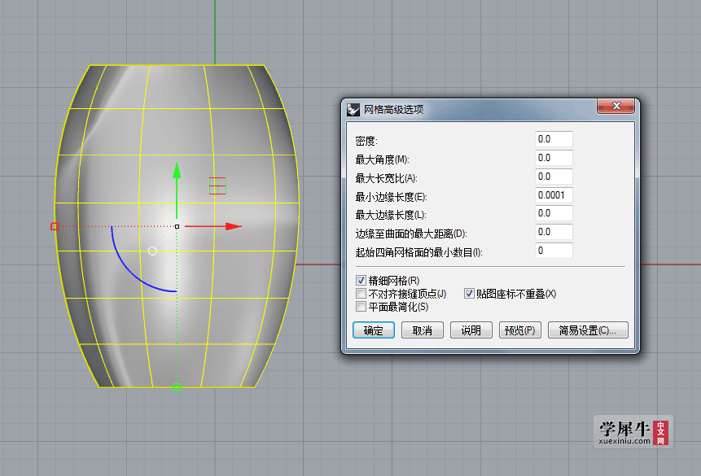Click the 最大角度(M) input field
Viewport: 701px width, 476px height.
(554, 158)
